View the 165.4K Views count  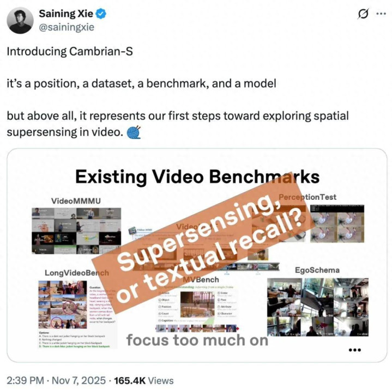[144, 381]
